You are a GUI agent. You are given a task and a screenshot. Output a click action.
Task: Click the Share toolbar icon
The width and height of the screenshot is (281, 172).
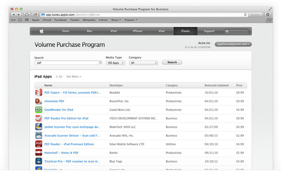pyautogui.click(x=35, y=14)
